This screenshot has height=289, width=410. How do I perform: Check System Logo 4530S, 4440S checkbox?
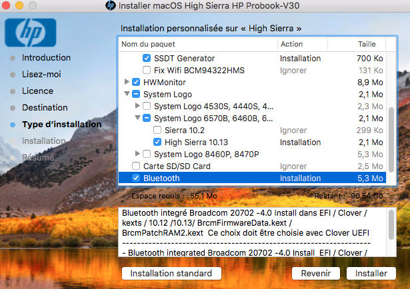[x=147, y=106]
